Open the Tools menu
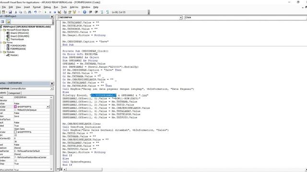Viewport: 307px width, 172px height. point(64,7)
